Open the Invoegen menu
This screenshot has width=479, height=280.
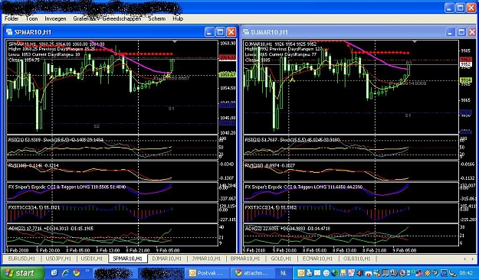(55, 18)
